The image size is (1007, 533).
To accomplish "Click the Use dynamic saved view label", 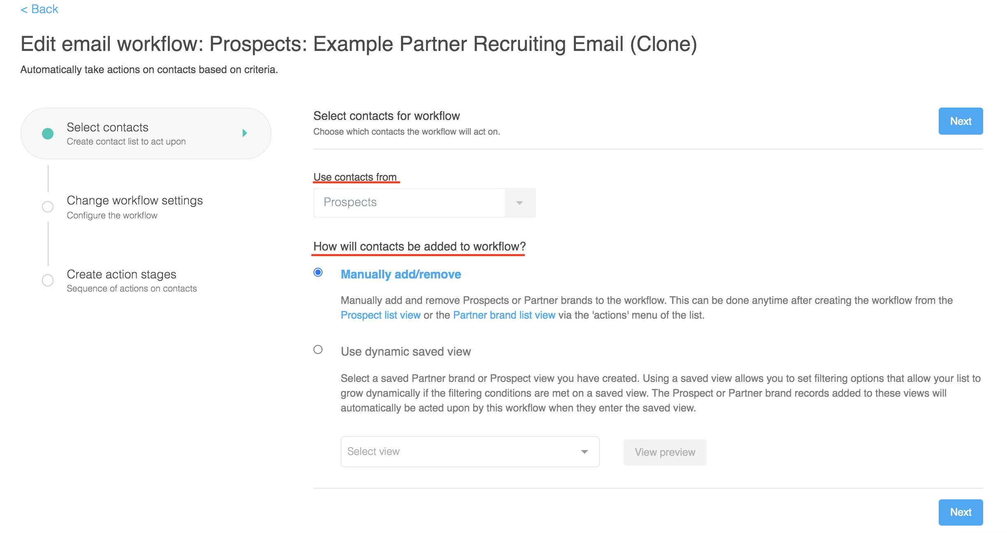I will coord(406,352).
